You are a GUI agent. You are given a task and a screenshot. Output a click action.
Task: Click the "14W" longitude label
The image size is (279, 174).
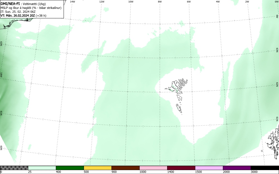(x=73, y=2)
